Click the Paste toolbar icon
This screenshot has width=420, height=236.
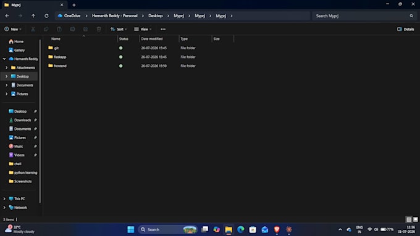(x=59, y=29)
